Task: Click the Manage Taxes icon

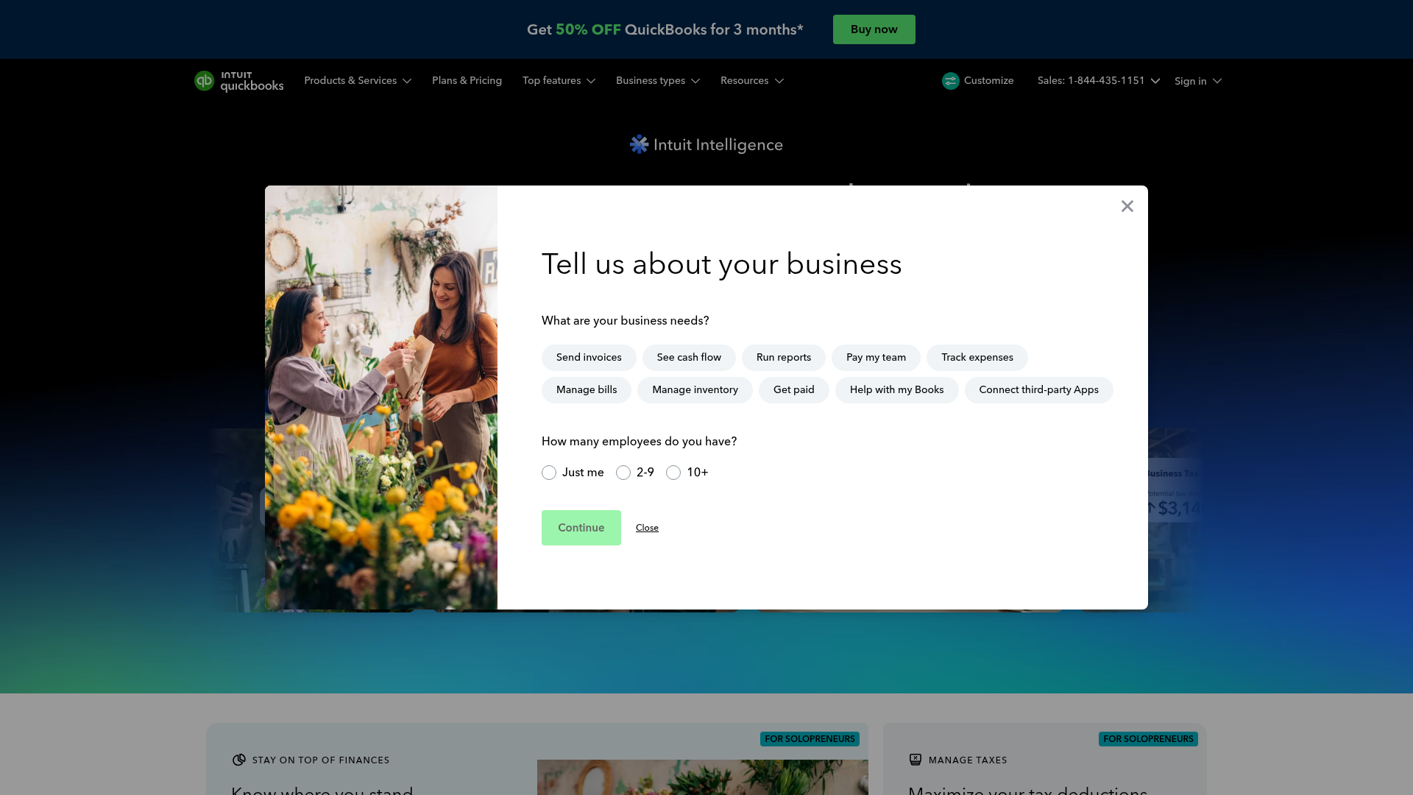Action: 915,760
